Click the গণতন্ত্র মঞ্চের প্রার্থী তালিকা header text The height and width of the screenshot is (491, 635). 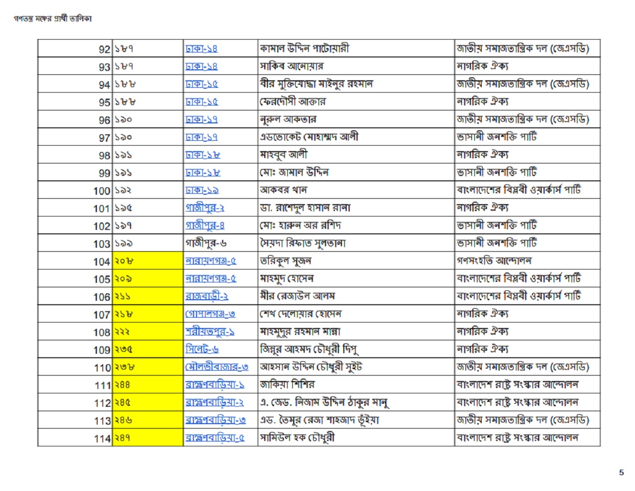(53, 19)
